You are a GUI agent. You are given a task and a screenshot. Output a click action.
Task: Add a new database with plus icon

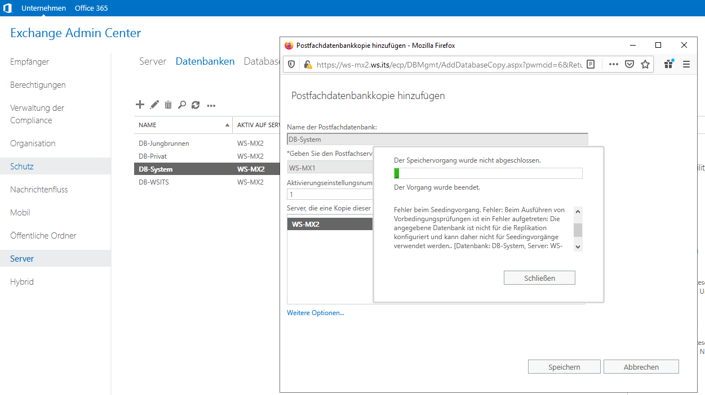coord(140,104)
